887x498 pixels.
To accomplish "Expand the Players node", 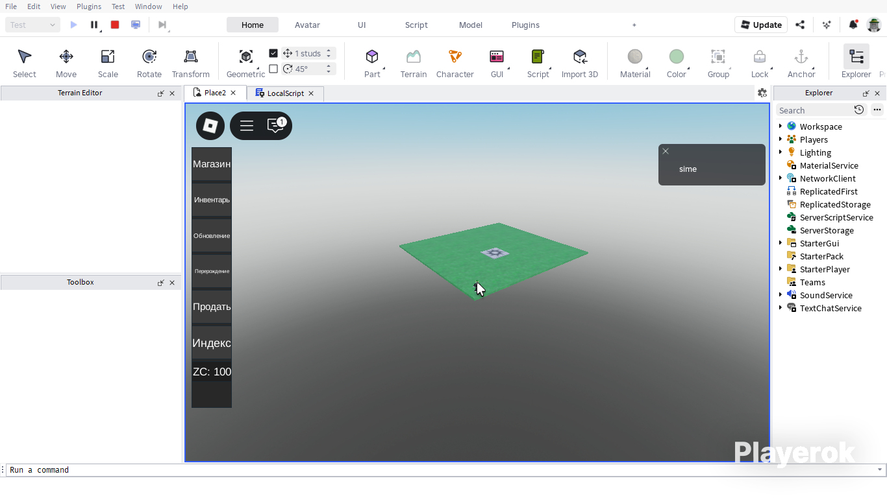I will coord(781,139).
